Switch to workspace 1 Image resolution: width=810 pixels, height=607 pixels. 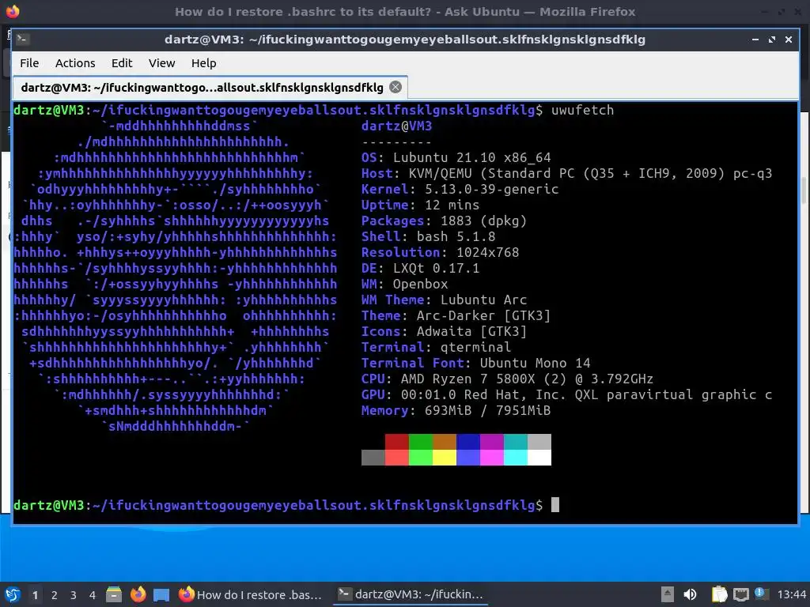pyautogui.click(x=35, y=594)
